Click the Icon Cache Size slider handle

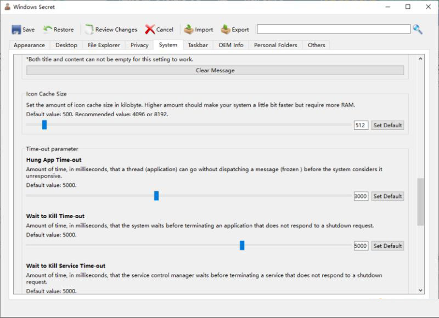point(44,125)
